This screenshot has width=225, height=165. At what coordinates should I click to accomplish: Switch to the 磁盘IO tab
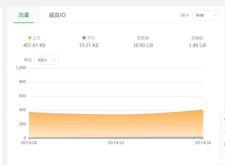point(57,15)
